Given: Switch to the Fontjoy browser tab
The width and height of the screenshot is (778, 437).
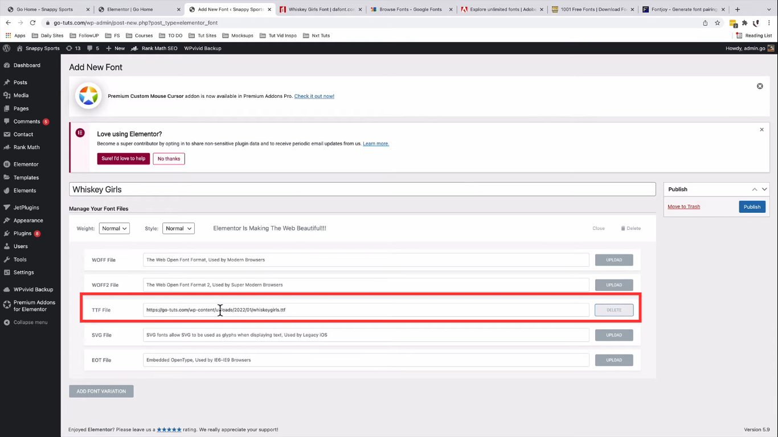Looking at the screenshot, I should (682, 10).
